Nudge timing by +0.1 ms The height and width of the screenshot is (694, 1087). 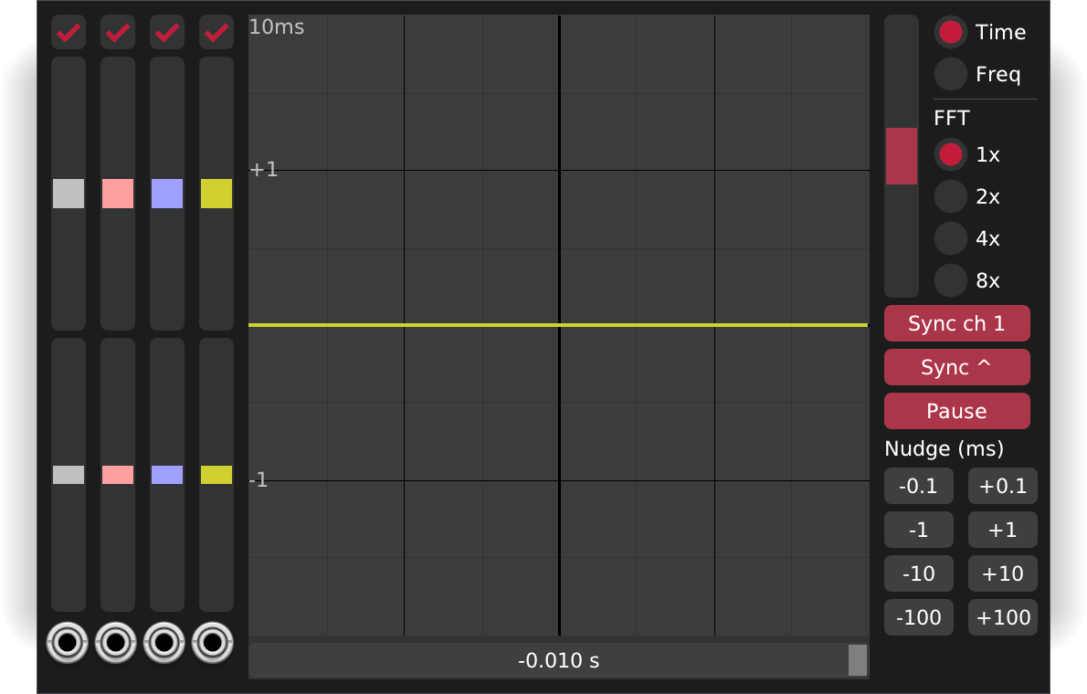point(1002,485)
